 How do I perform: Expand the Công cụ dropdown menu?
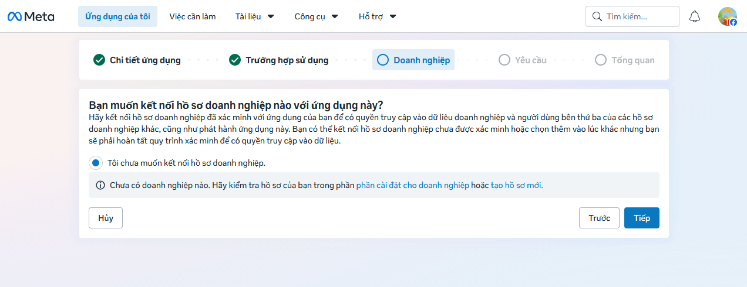pos(316,16)
